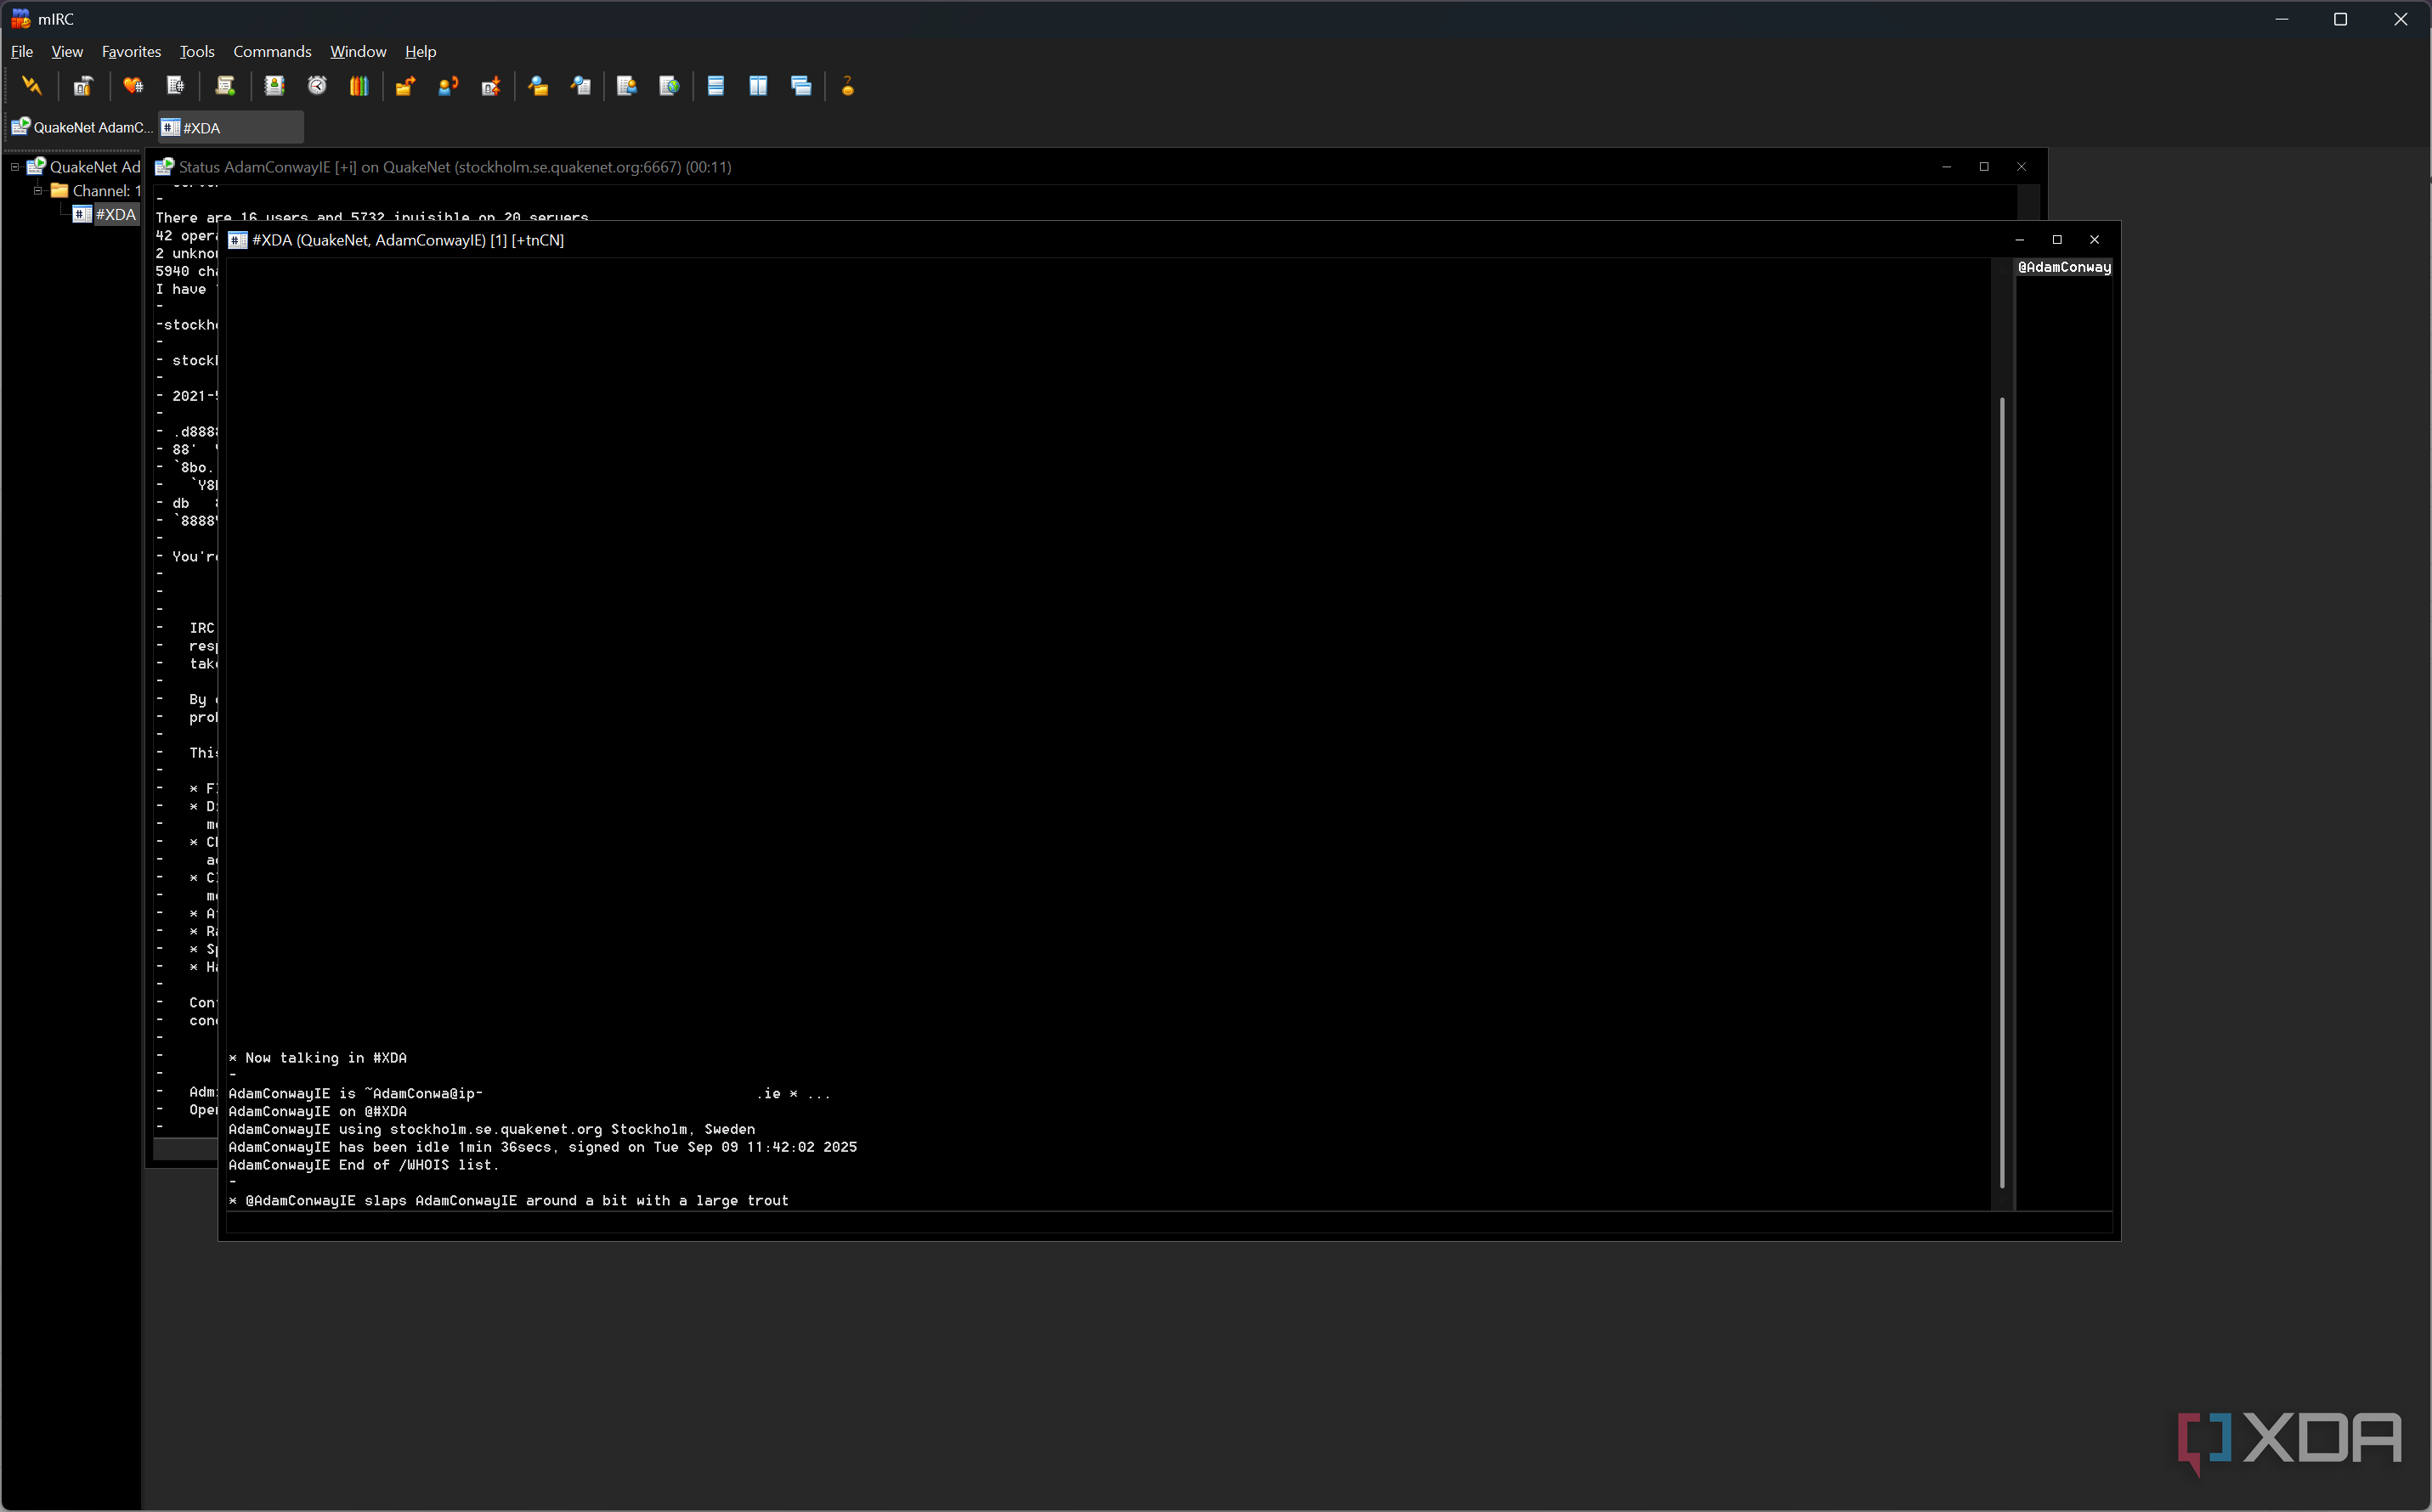The width and height of the screenshot is (2432, 1512).
Task: Close the #XDA channel window
Action: click(x=2094, y=240)
